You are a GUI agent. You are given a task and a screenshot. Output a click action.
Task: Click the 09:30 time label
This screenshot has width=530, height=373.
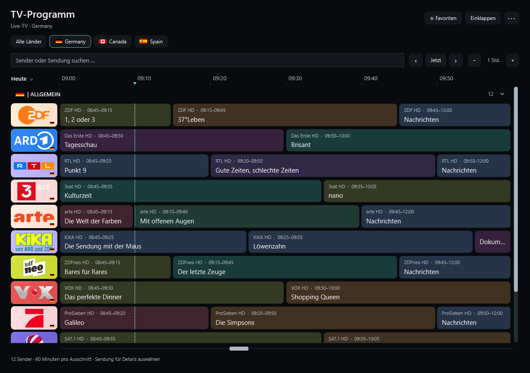click(x=295, y=79)
